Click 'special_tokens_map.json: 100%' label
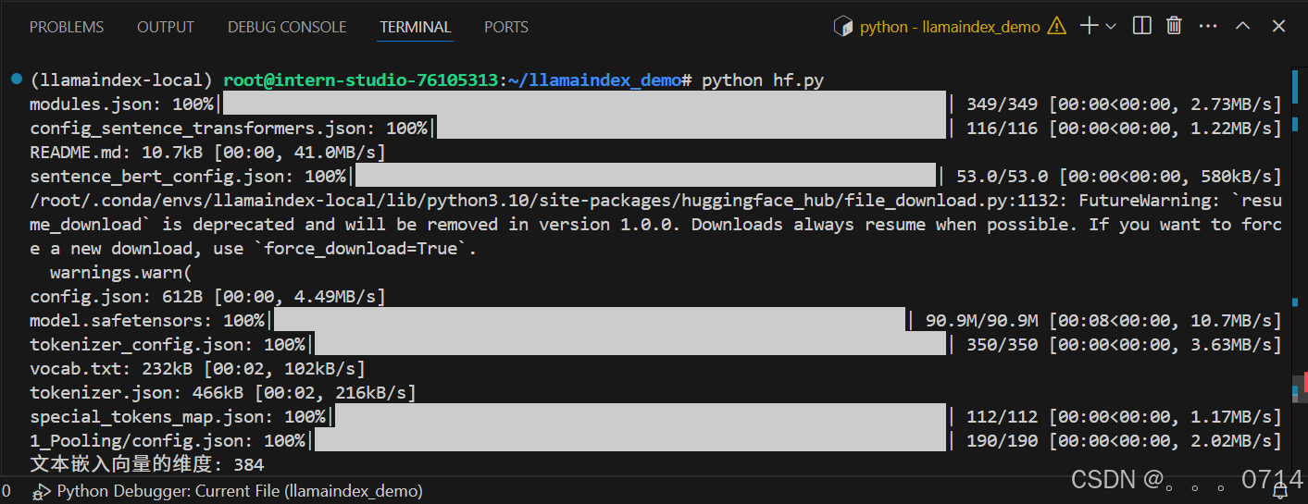Image resolution: width=1308 pixels, height=504 pixels. click(x=177, y=416)
